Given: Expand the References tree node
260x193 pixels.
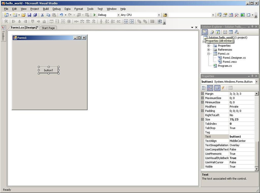Looking at the screenshot, I should click(x=209, y=50).
